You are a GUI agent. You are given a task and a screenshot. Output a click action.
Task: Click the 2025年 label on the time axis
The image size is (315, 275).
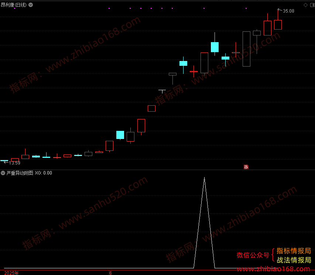click(11, 273)
